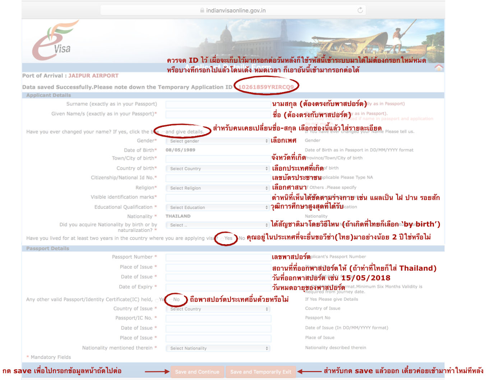Select Yes for lived two years question

[x=222, y=238]
